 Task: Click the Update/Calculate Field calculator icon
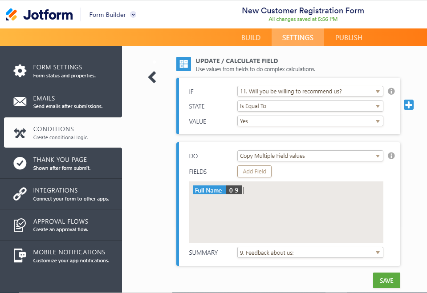coord(183,64)
